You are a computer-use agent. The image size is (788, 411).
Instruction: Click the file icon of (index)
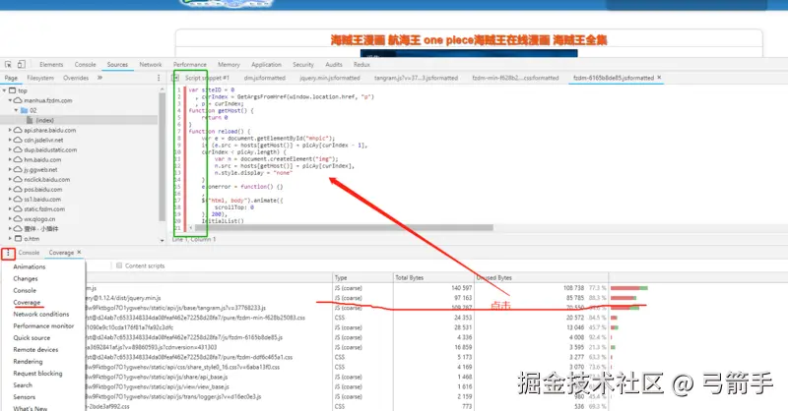[x=30, y=120]
